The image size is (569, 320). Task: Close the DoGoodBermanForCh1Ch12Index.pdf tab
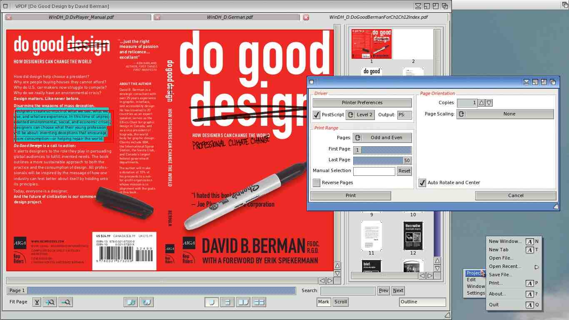(x=306, y=17)
